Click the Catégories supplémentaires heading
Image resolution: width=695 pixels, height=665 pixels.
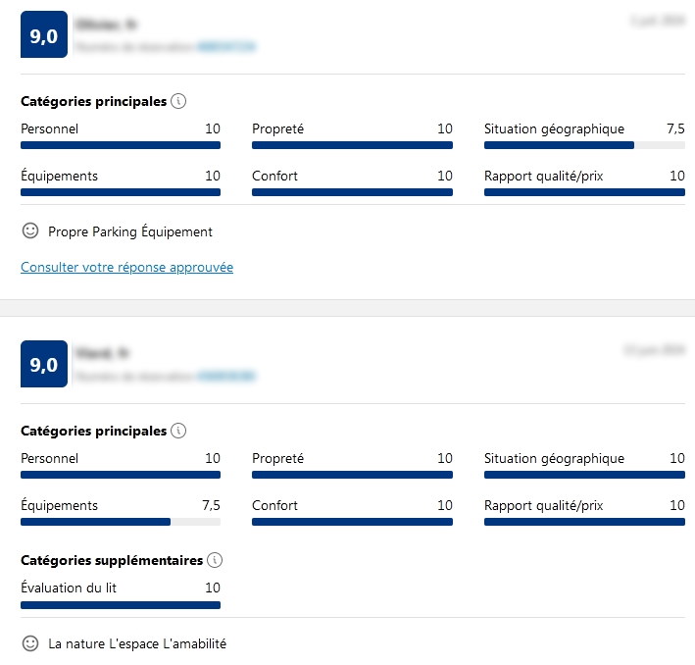(x=112, y=560)
